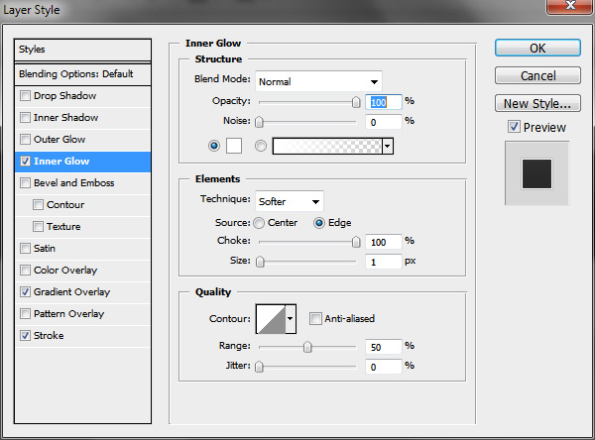Viewport: 595px width, 440px height.
Task: Open the Stroke settings row
Action: tap(82, 336)
